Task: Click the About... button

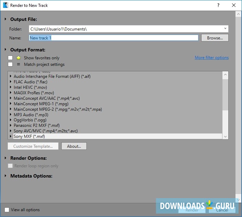Action: (74, 146)
